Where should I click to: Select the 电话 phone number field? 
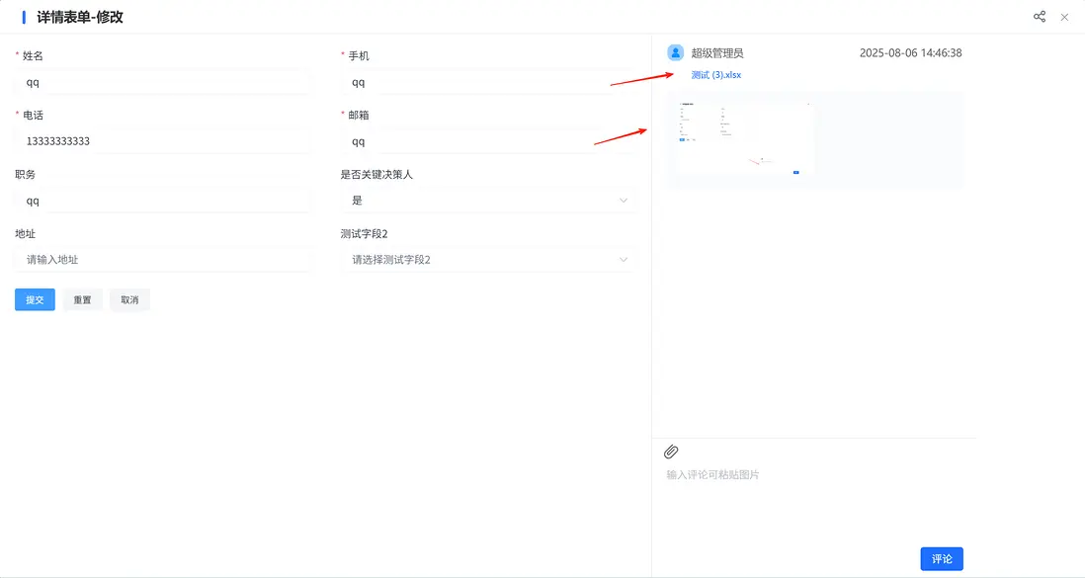point(162,140)
